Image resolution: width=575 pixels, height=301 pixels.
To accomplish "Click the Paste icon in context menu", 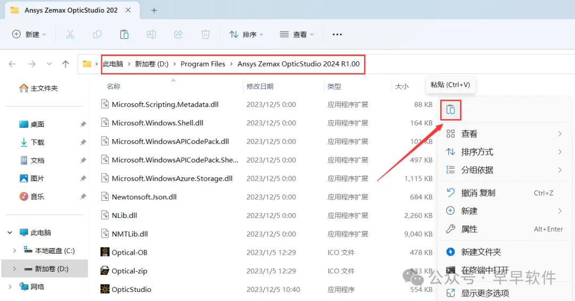I will pyautogui.click(x=451, y=109).
